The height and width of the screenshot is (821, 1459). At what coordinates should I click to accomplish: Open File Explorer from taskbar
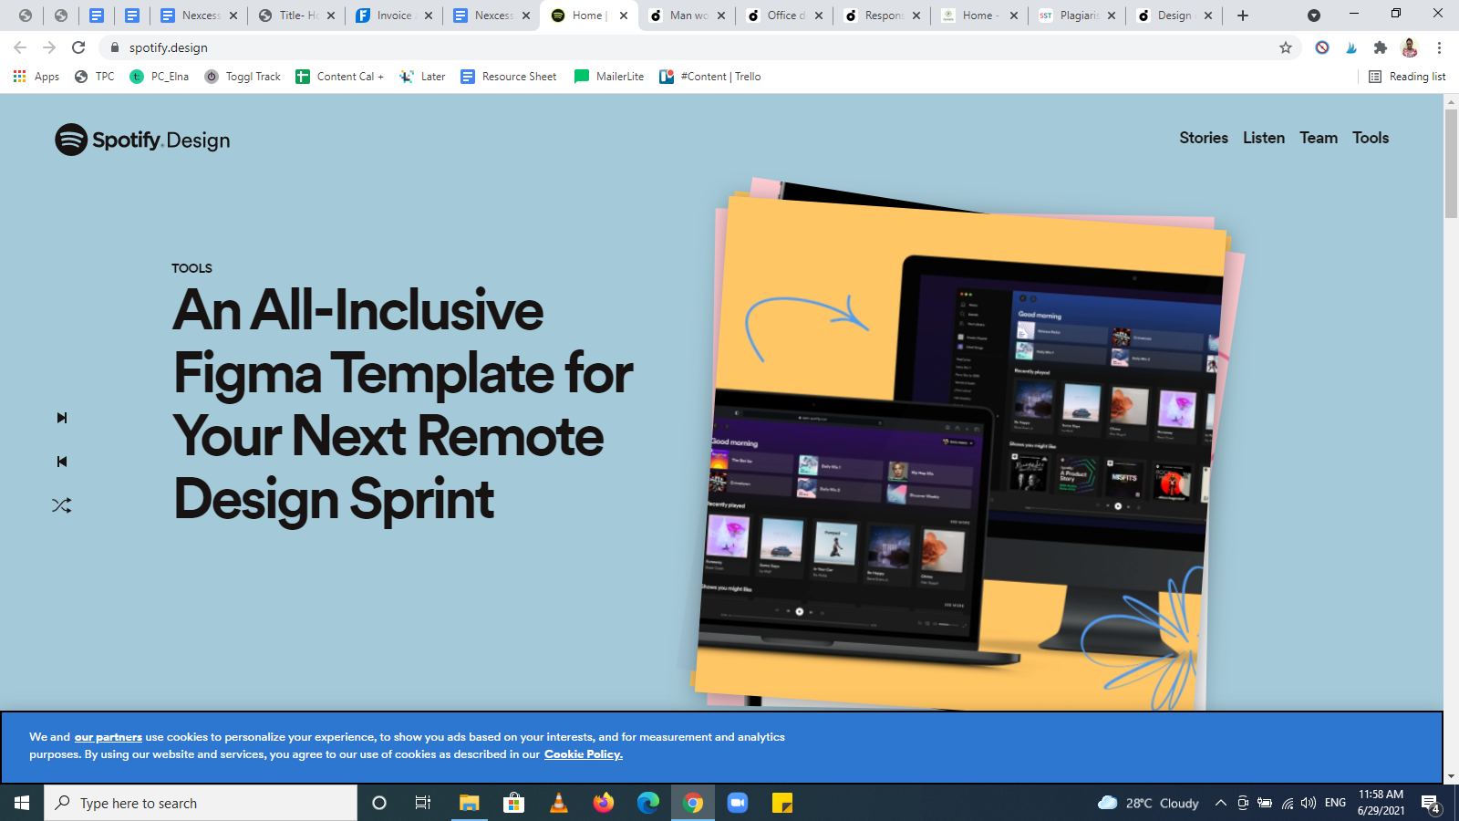(469, 803)
